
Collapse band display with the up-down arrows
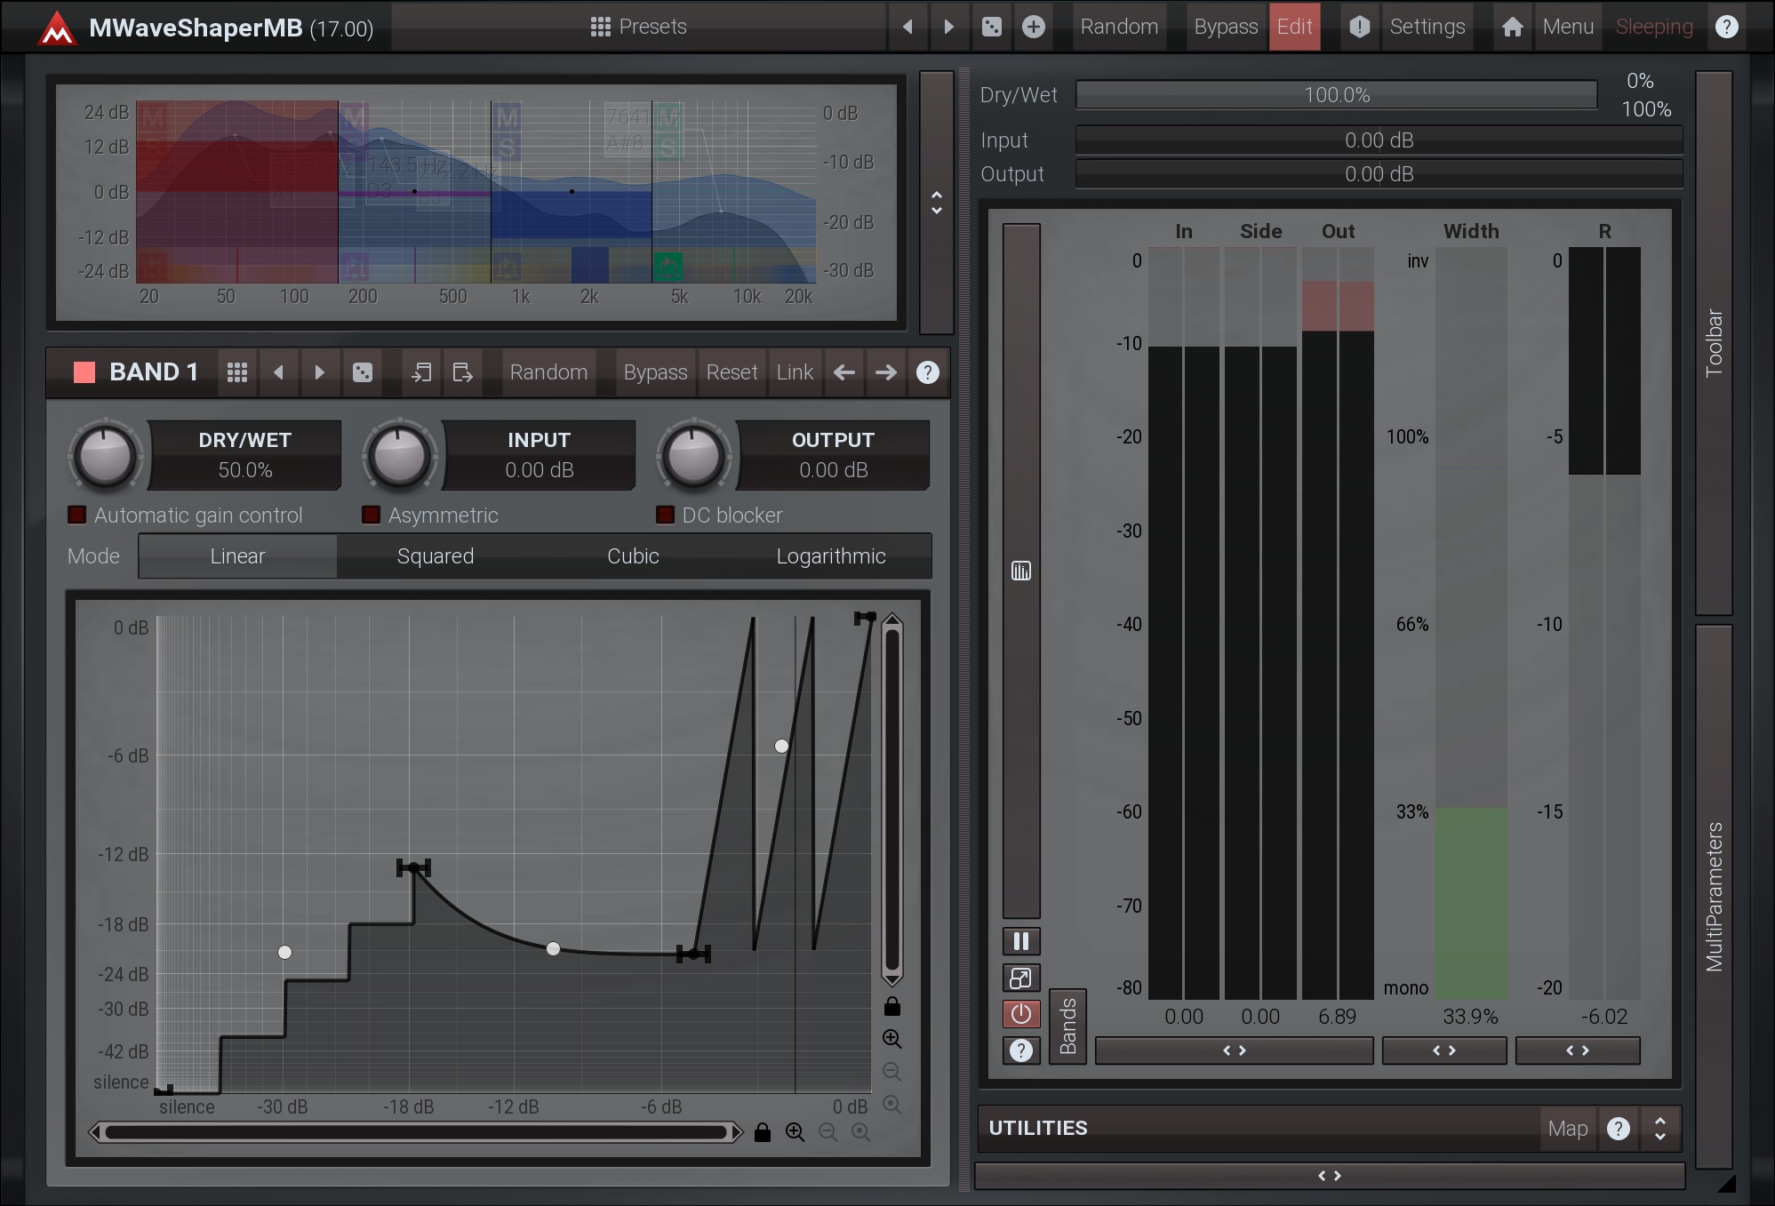pyautogui.click(x=936, y=203)
